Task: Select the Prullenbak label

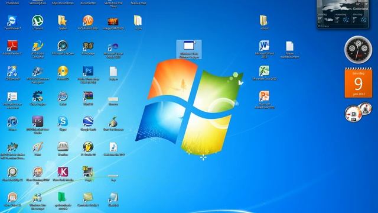Action: (12, 3)
